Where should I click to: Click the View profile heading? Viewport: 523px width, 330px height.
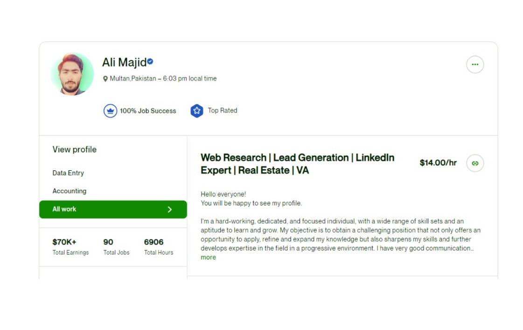click(75, 149)
